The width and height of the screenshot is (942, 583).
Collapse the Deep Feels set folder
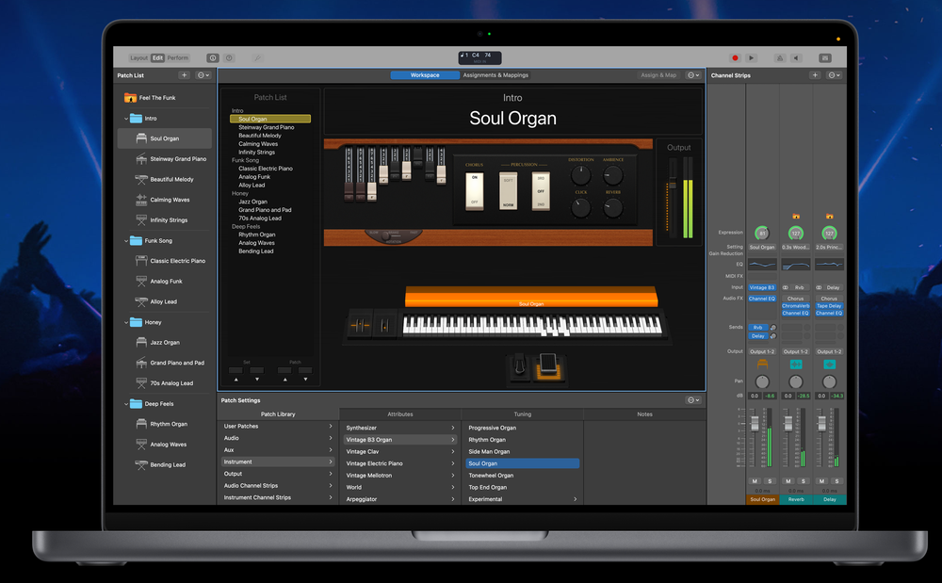pyautogui.click(x=126, y=404)
